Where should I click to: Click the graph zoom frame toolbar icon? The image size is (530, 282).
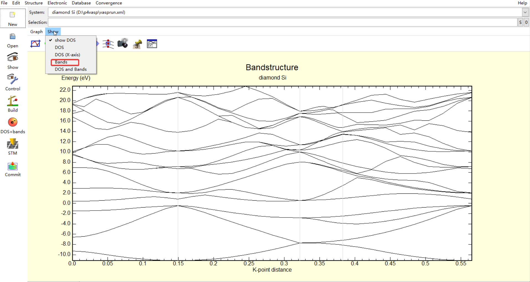click(35, 43)
